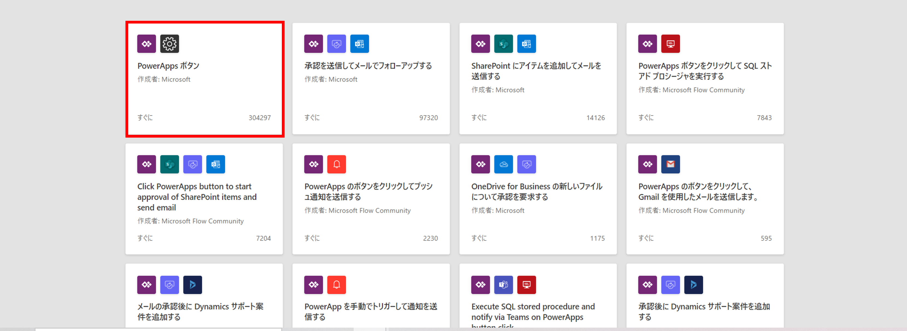Click OneDrive cloud icon on OneDrive for Business card
The height and width of the screenshot is (331, 907).
click(x=504, y=164)
